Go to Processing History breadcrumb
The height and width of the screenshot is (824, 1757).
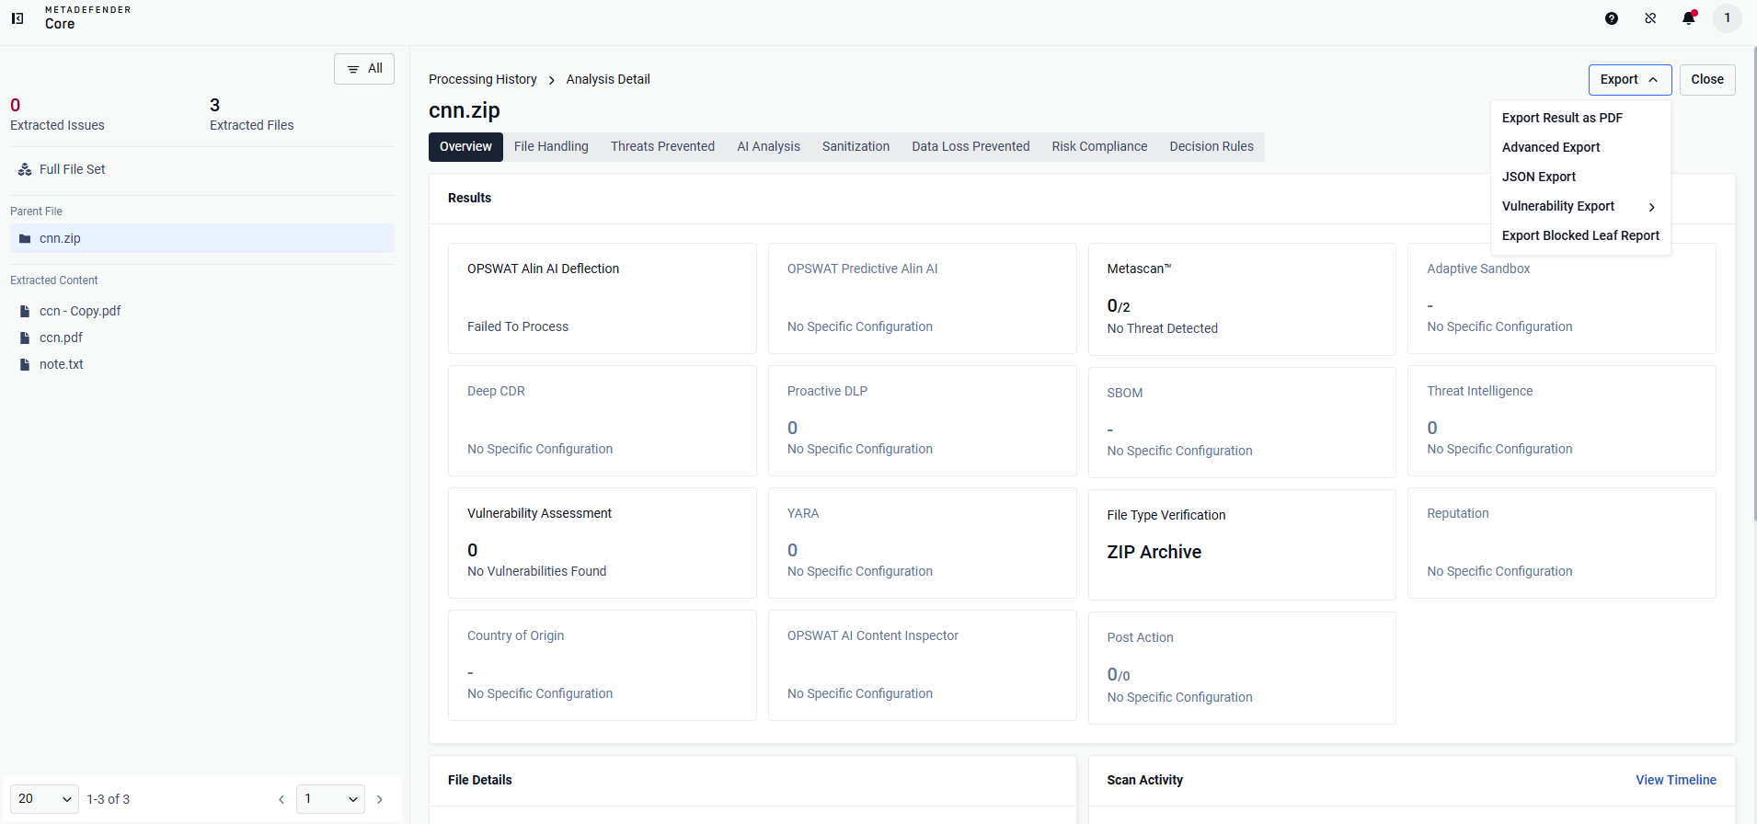(x=483, y=80)
